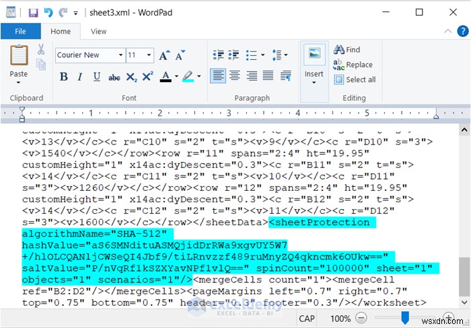Cut selection with scissors icon
Viewport: 471px width, 328px height.
pos(41,50)
